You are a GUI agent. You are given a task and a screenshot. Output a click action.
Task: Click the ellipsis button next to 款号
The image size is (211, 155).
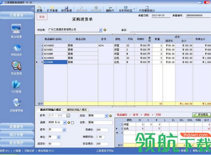click(x=68, y=116)
